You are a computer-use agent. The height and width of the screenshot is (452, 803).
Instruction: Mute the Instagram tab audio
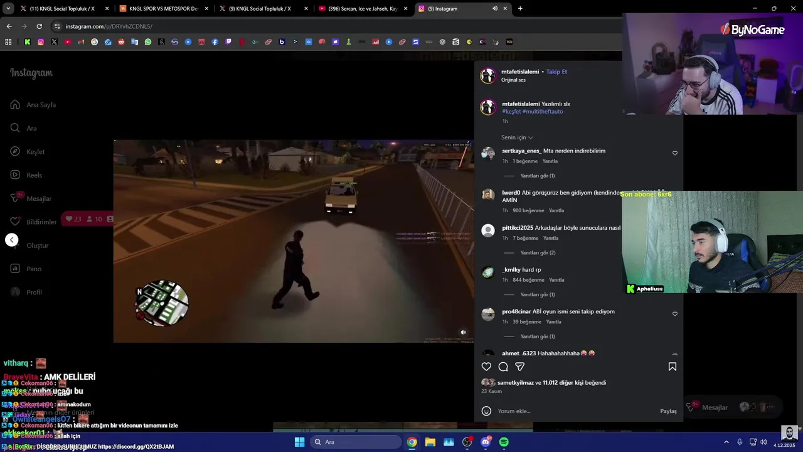pyautogui.click(x=495, y=9)
